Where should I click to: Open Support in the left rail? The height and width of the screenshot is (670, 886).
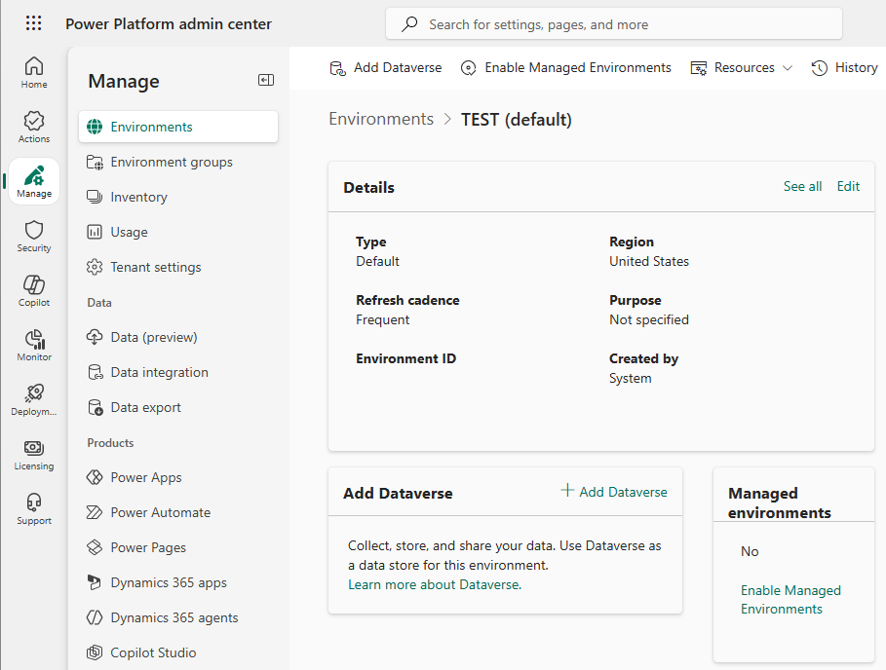click(x=34, y=509)
